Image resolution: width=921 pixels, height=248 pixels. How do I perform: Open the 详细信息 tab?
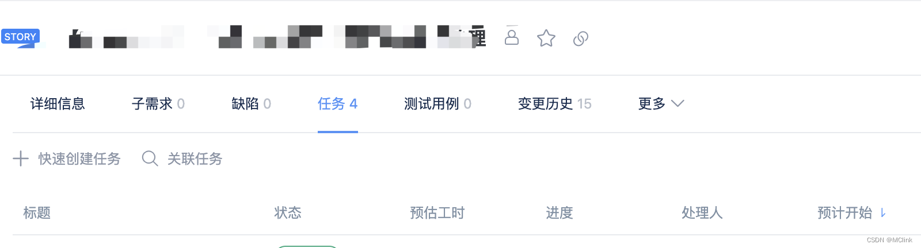click(x=58, y=103)
